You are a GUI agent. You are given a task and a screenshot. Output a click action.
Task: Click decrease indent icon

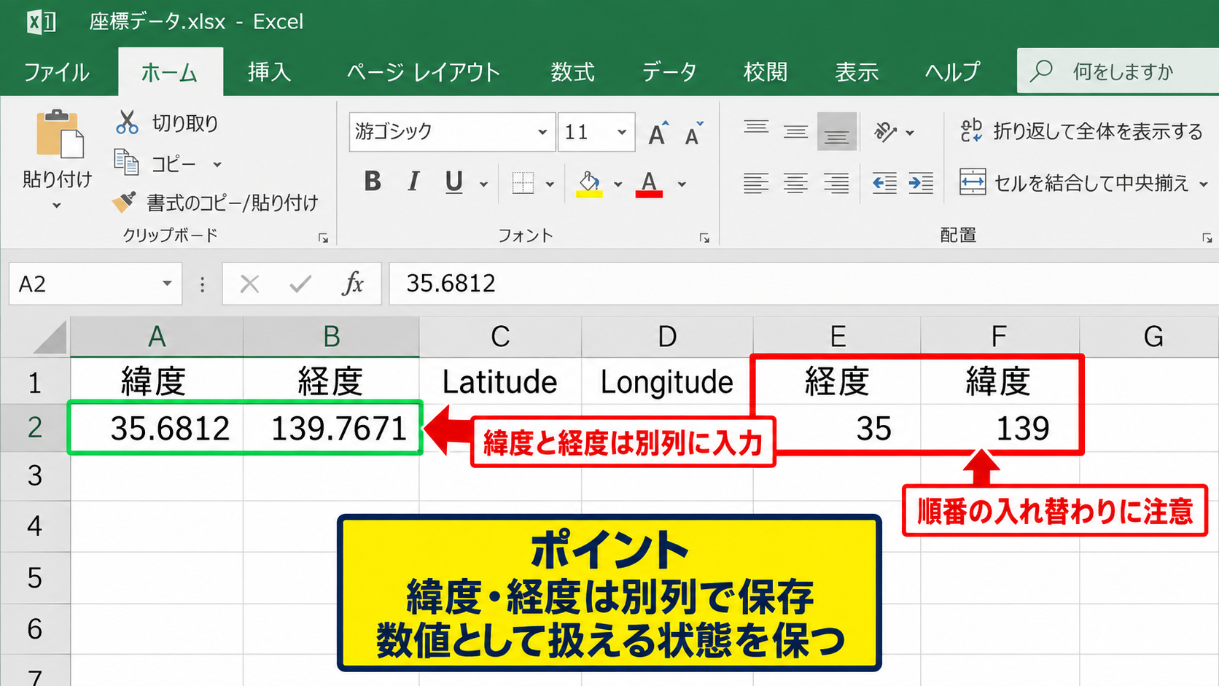click(884, 183)
